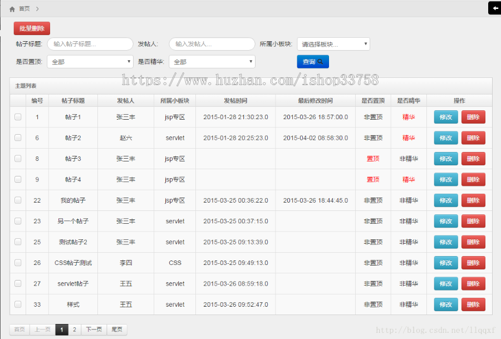Open the 请选择板块 dropdown
Viewport: 501px width, 339px height.
(x=333, y=43)
